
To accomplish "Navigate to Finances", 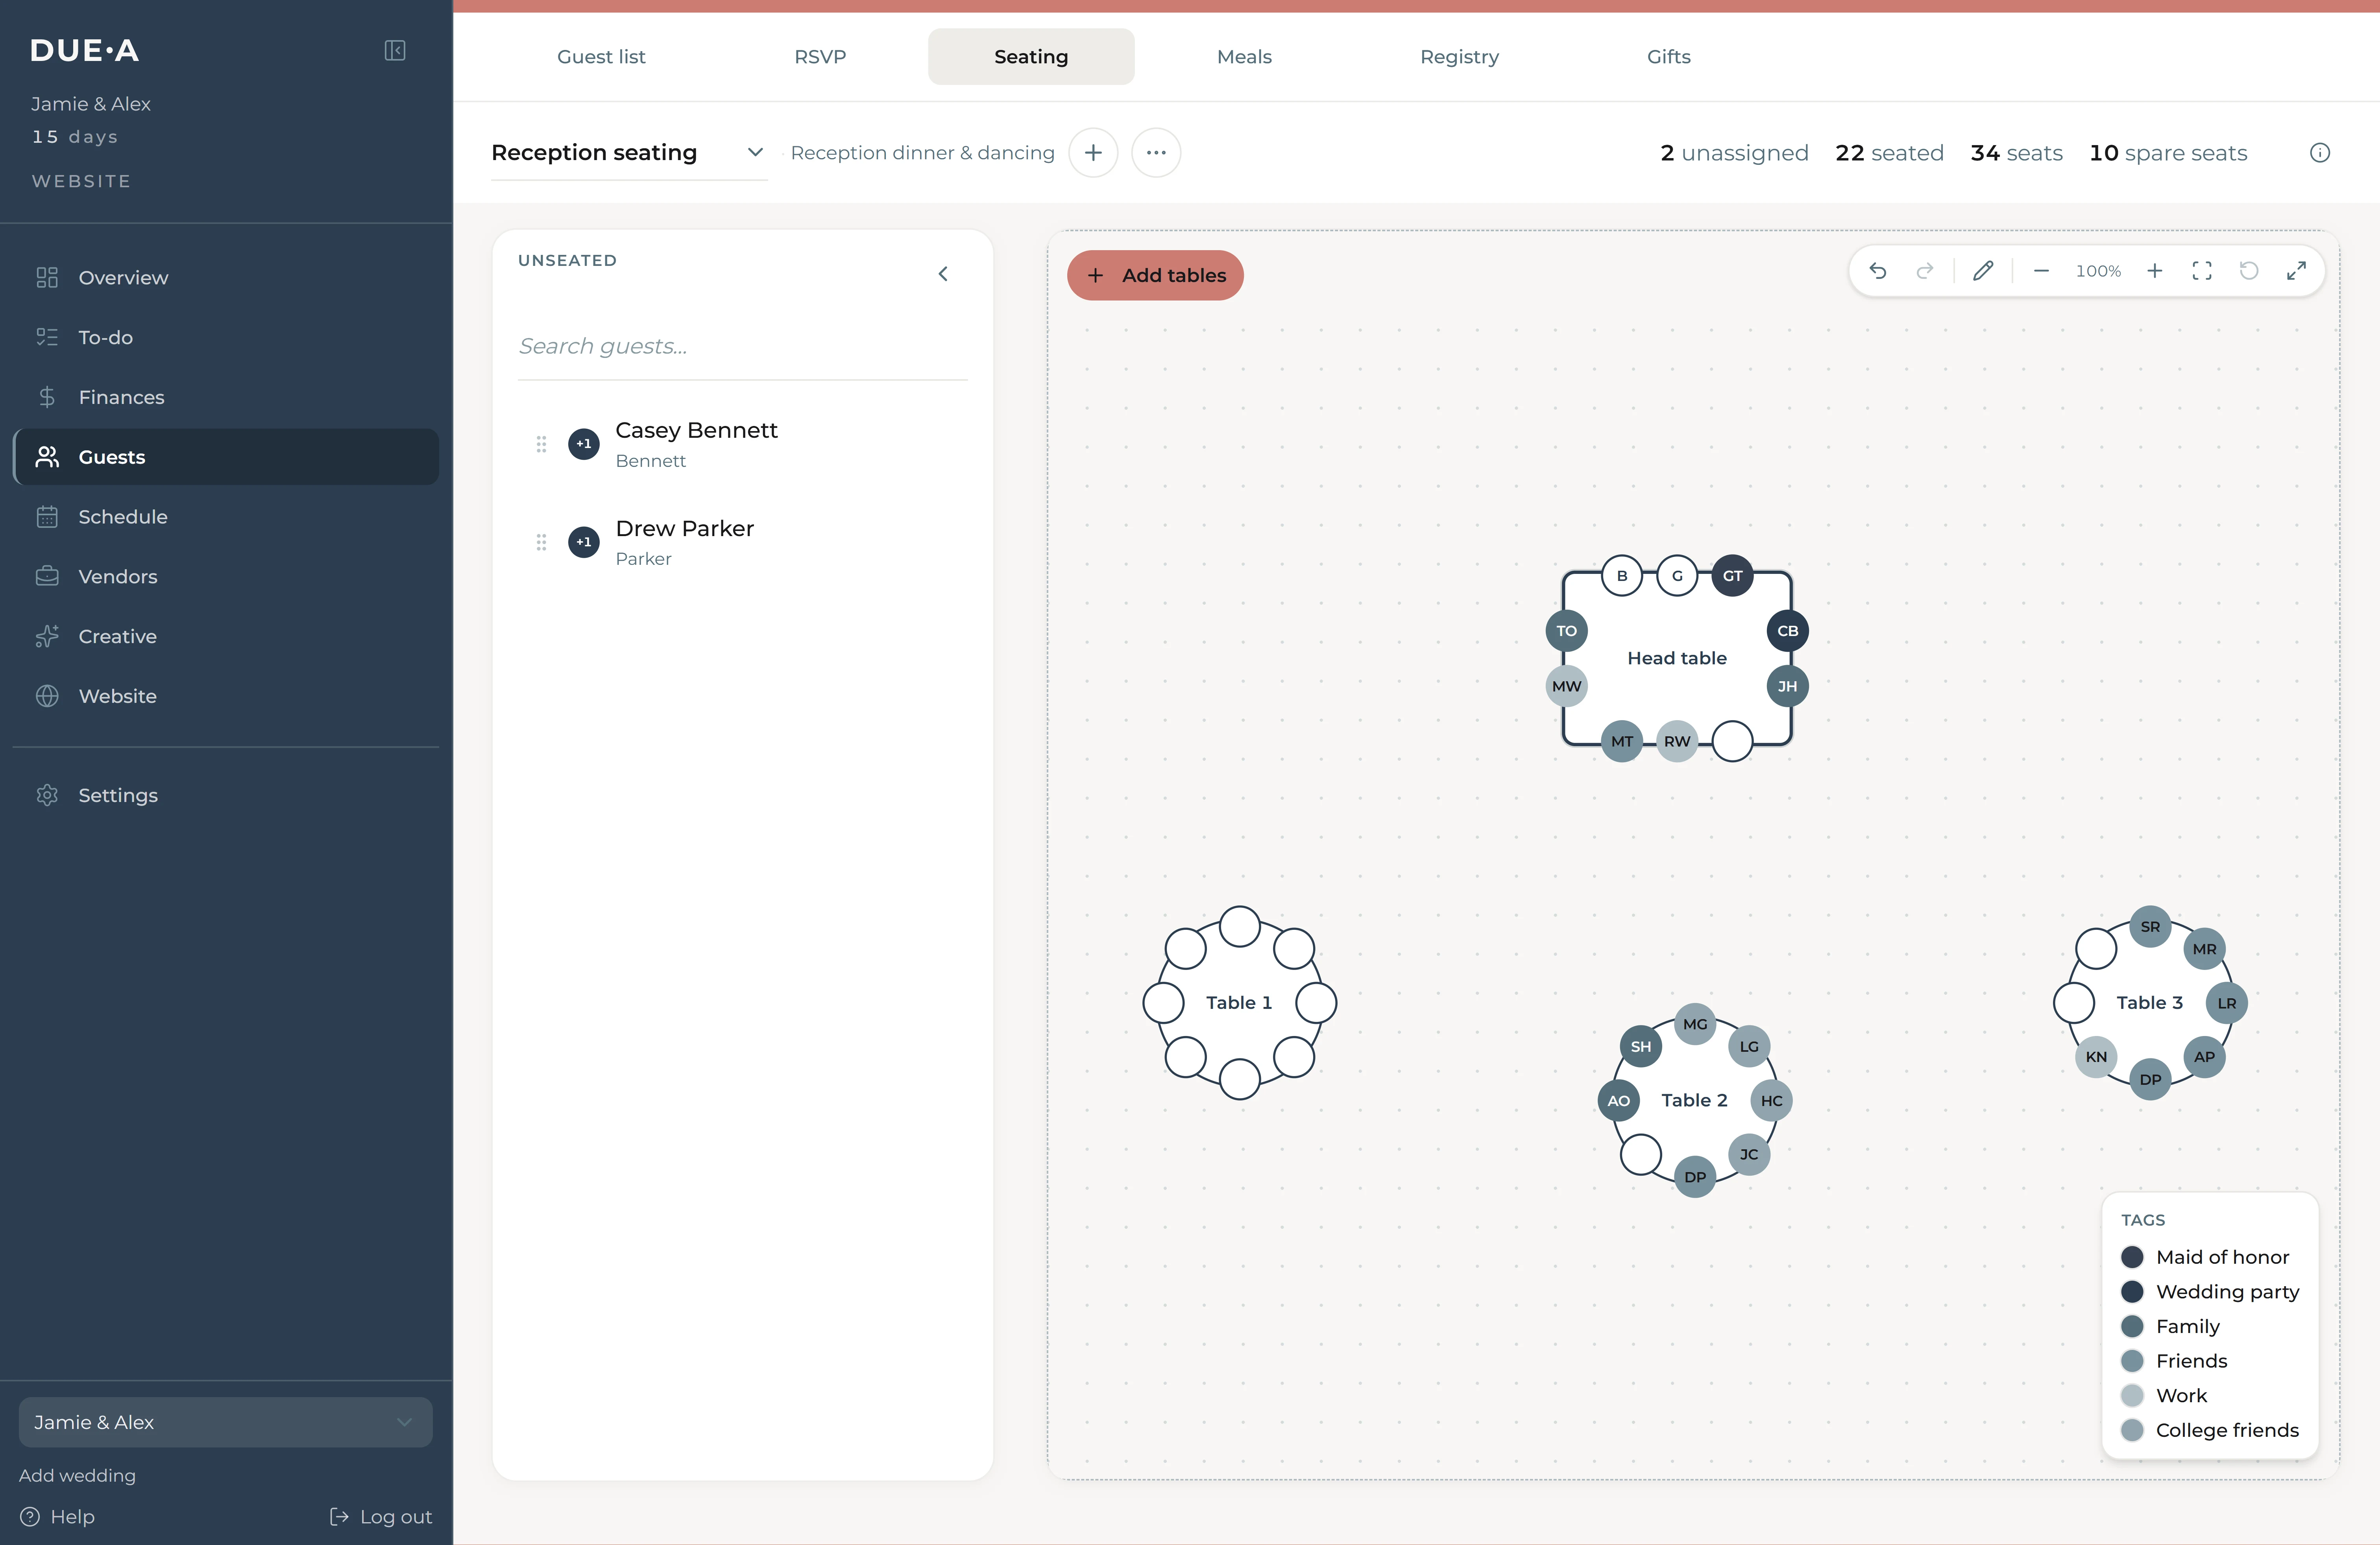I will 226,398.
